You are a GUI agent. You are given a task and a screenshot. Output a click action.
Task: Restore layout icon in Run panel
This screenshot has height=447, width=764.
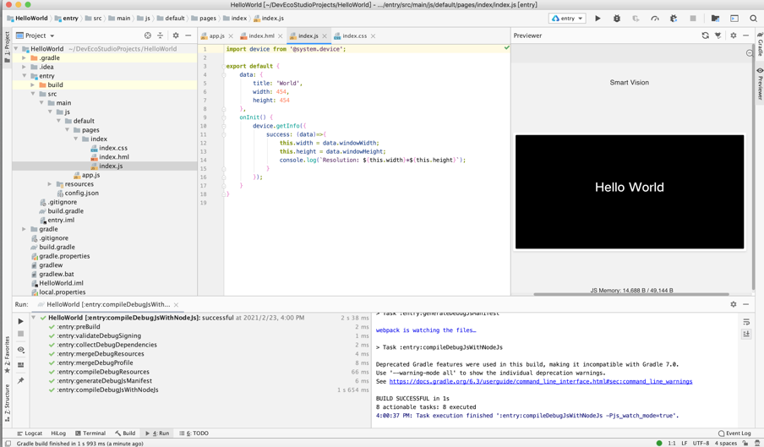(x=20, y=365)
